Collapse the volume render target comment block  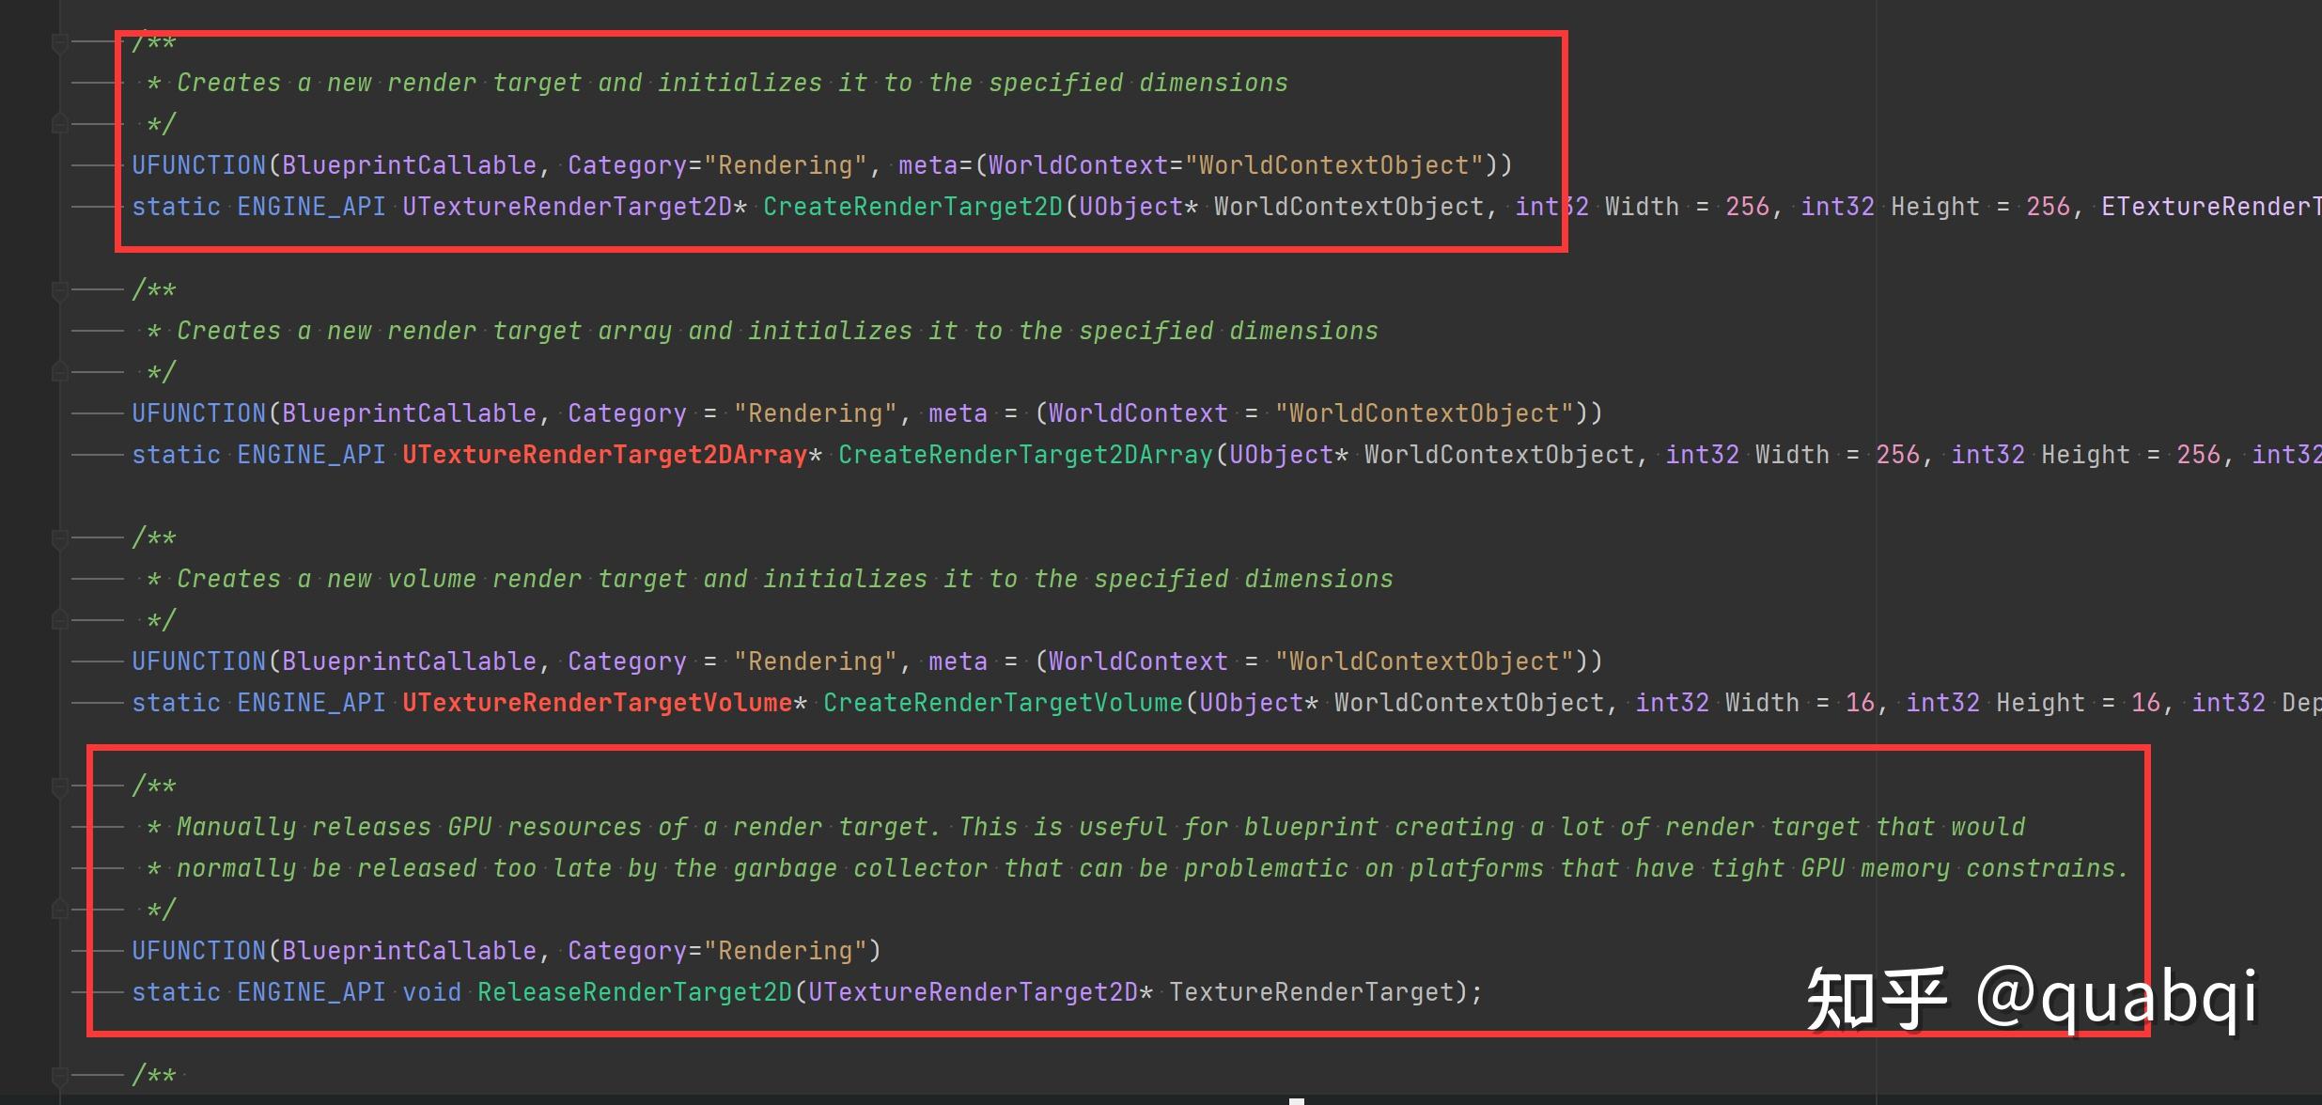tap(59, 537)
